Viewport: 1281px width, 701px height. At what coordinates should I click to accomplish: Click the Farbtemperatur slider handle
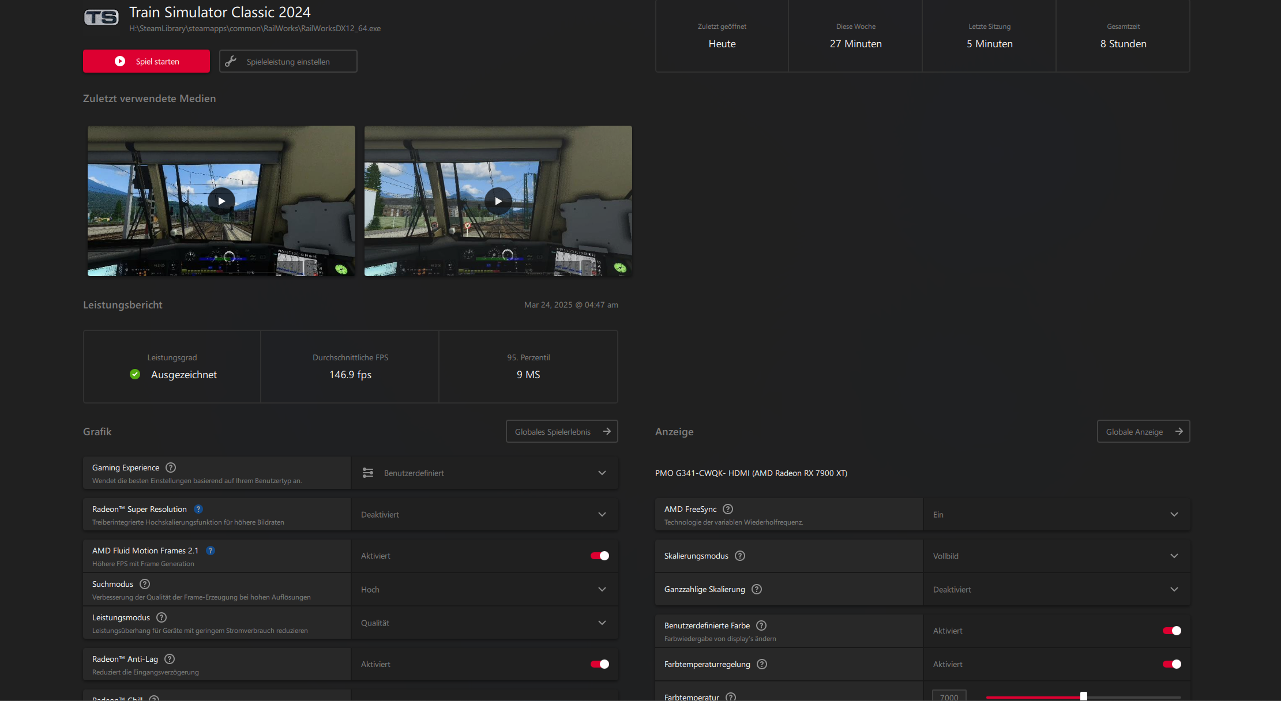point(1083,696)
